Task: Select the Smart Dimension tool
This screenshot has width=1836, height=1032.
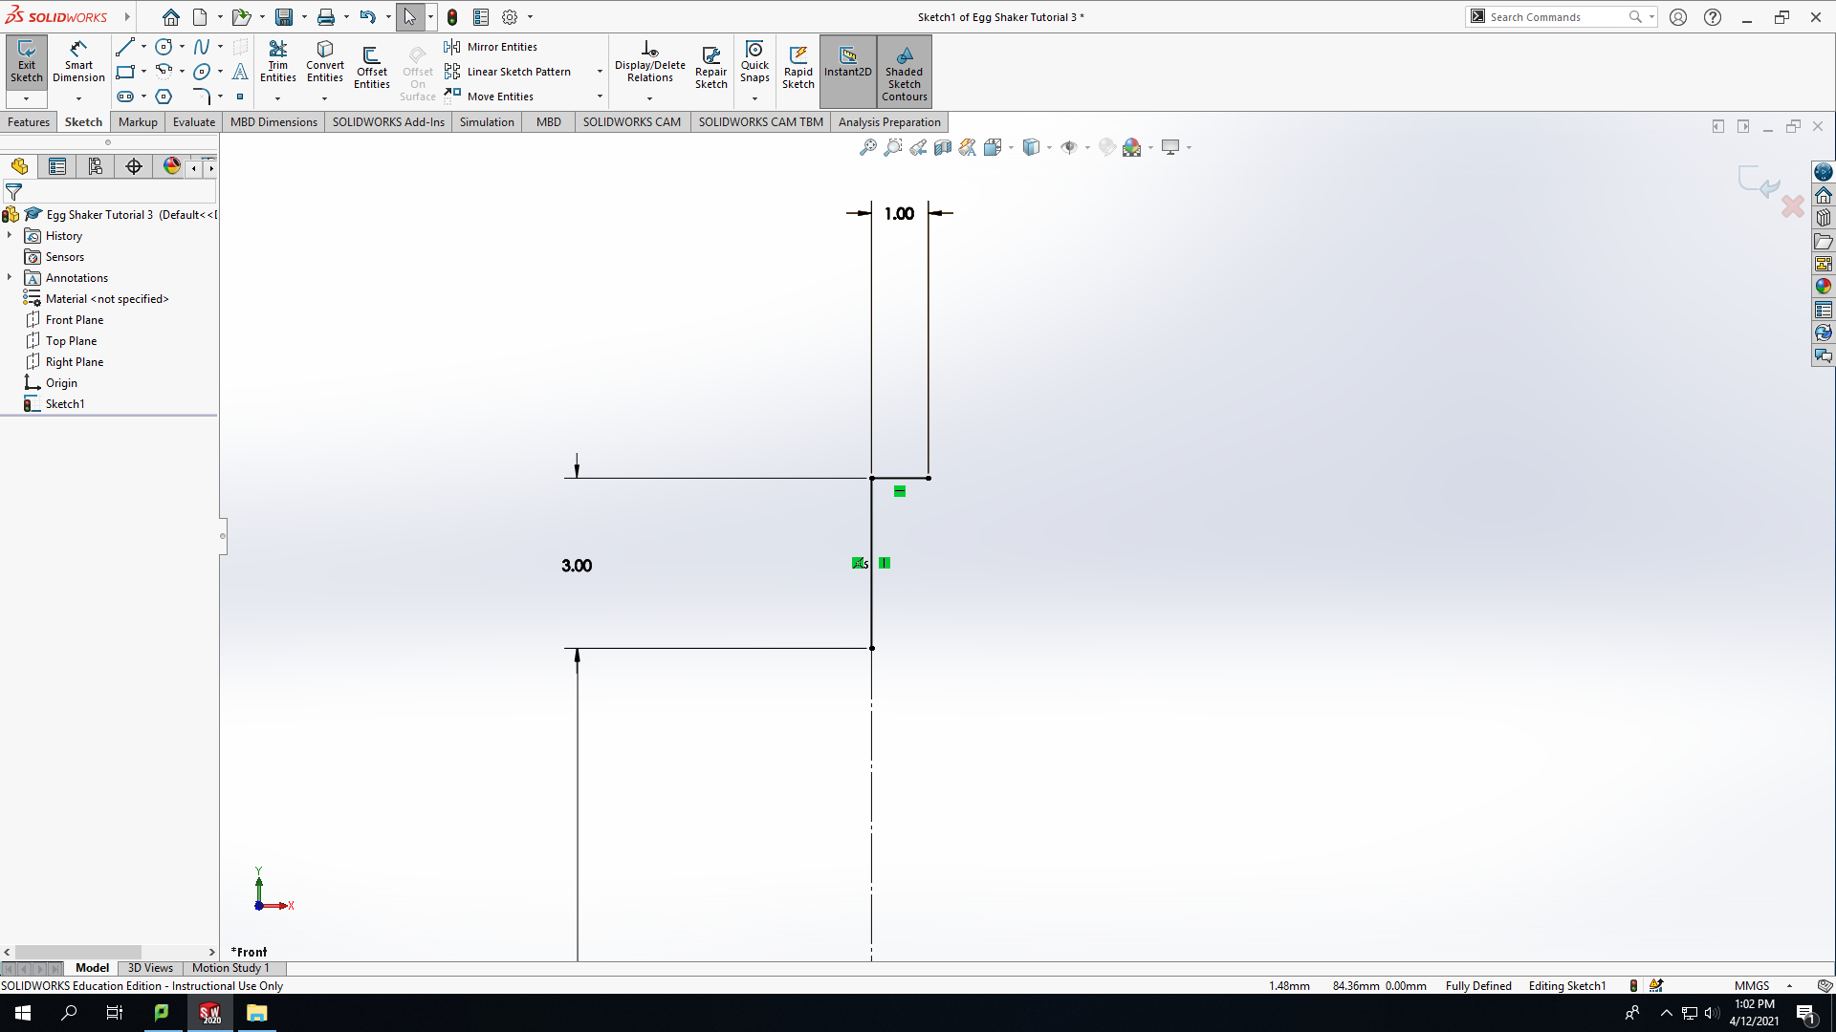Action: (x=78, y=63)
